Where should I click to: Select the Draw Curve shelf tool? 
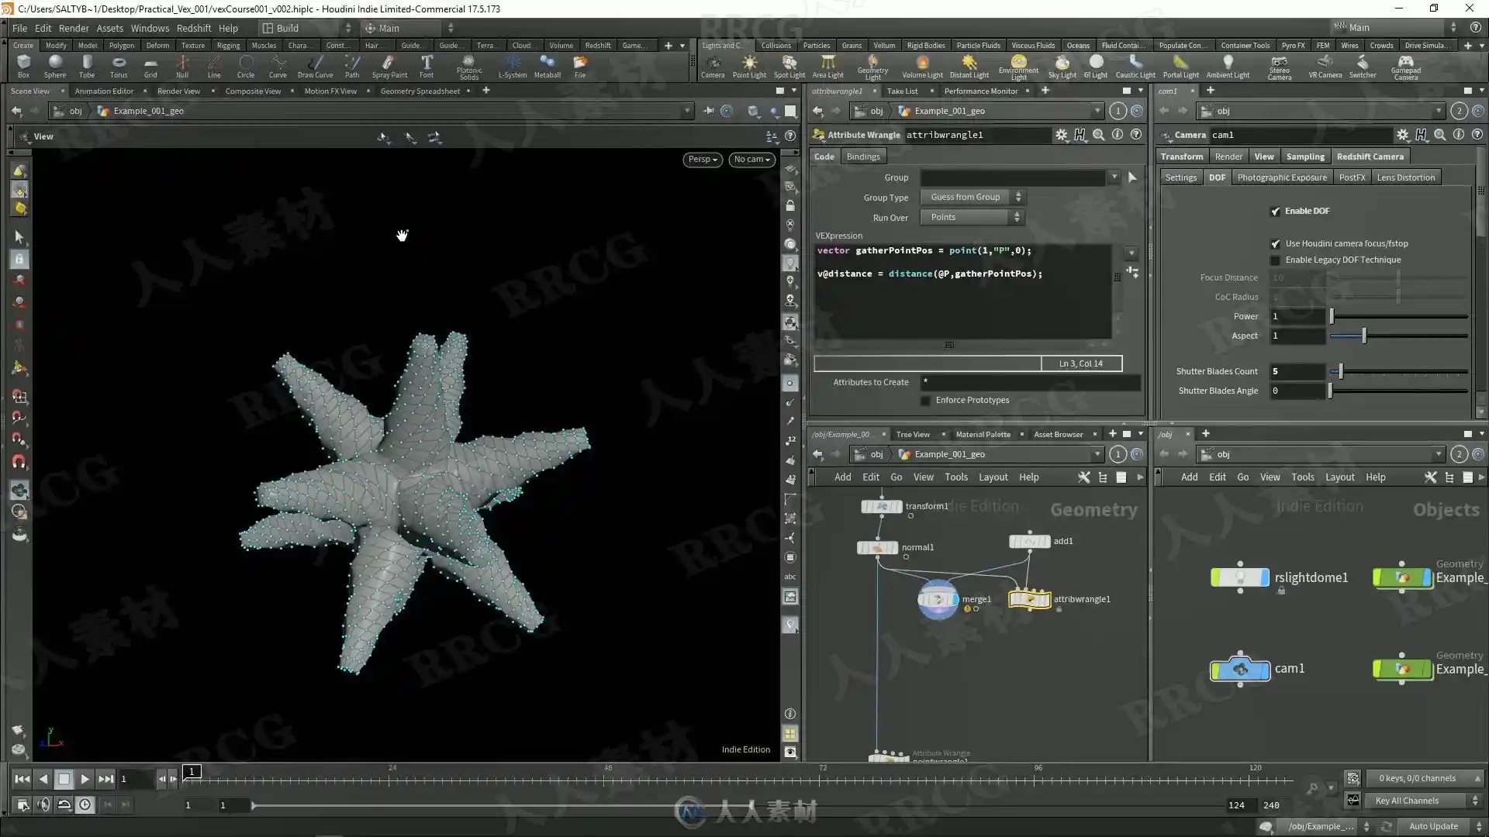click(x=315, y=67)
